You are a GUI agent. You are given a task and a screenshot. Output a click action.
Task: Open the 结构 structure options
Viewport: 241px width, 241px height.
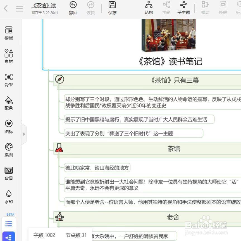click(149, 8)
